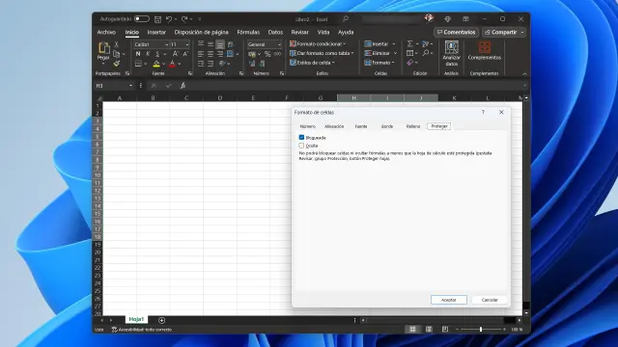Check the Oculta checkbox
Image resolution: width=618 pixels, height=347 pixels.
click(301, 146)
